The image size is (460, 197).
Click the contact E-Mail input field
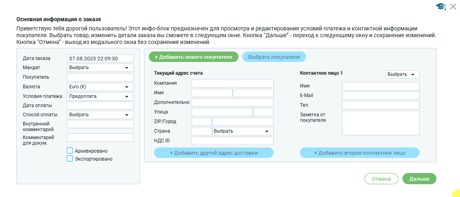pyautogui.click(x=380, y=96)
